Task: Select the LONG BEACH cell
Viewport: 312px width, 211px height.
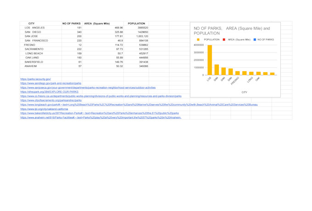Action: click(41, 53)
